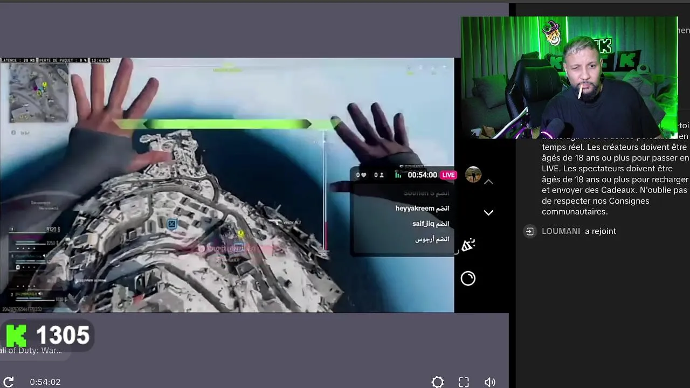Click the 00:54:00 live duration timer

[x=422, y=175]
